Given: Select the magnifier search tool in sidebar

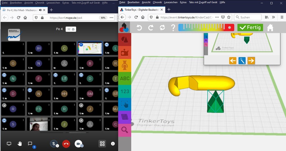Looking at the screenshot, I should pos(125,130).
